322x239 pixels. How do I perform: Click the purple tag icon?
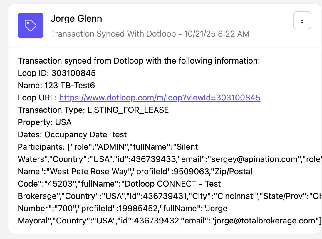[30, 25]
